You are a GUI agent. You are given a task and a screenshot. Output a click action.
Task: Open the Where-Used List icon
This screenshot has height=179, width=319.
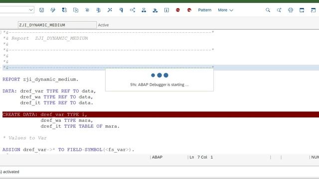pyautogui.click(x=133, y=10)
